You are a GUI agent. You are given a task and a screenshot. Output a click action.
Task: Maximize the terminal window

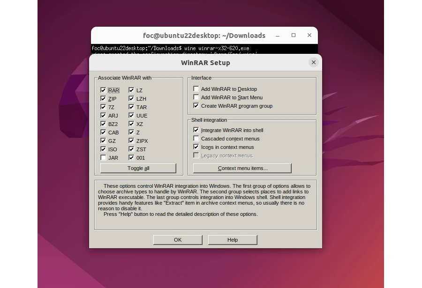tap(294, 35)
